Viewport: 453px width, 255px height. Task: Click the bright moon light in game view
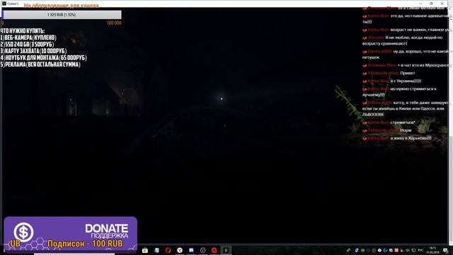[222, 99]
